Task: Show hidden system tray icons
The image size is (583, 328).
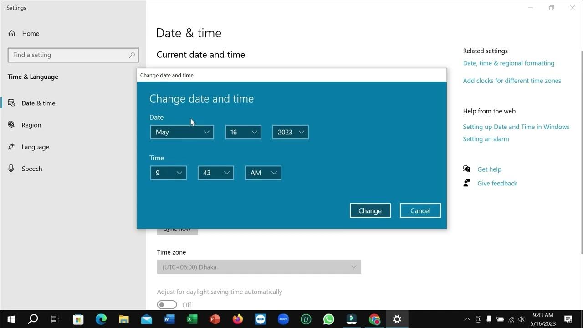Action: [467, 319]
